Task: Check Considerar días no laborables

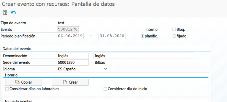Action: 7,89
